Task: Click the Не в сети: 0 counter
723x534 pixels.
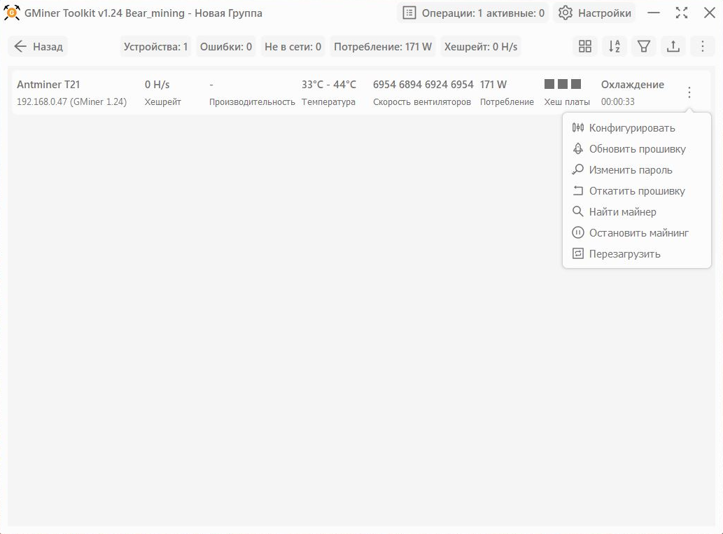Action: [293, 47]
